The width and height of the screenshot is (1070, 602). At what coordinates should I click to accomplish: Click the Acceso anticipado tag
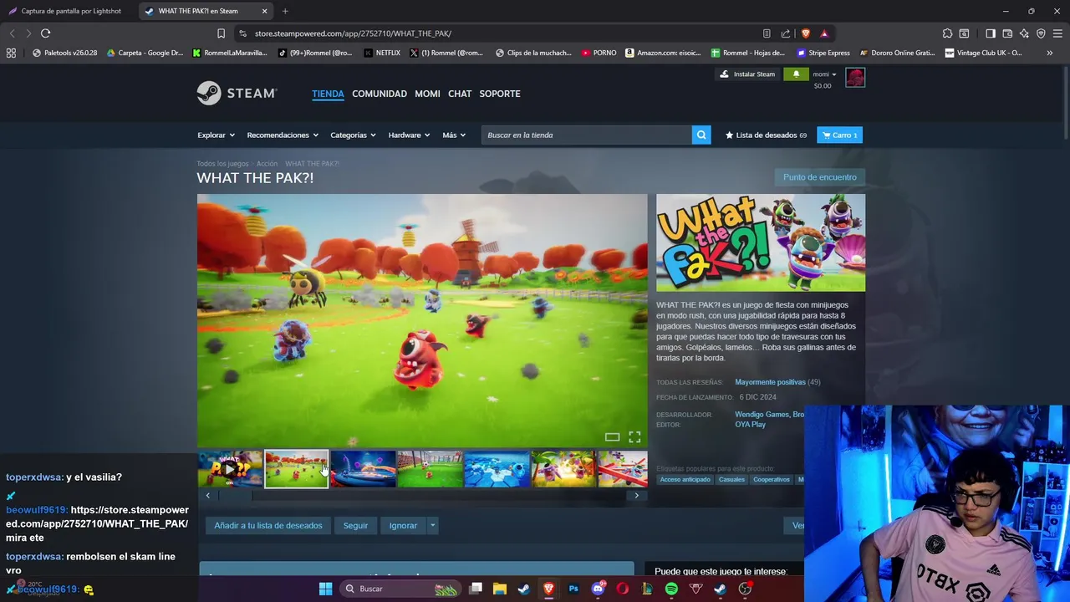coord(685,479)
